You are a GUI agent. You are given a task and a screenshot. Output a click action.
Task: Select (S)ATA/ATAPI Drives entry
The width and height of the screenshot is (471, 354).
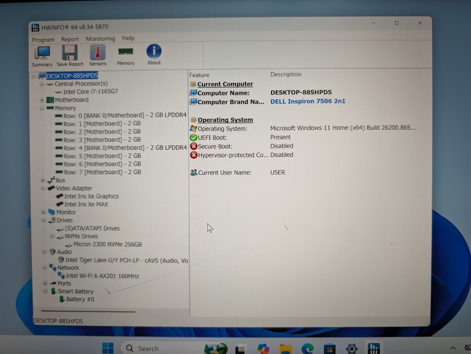point(92,228)
